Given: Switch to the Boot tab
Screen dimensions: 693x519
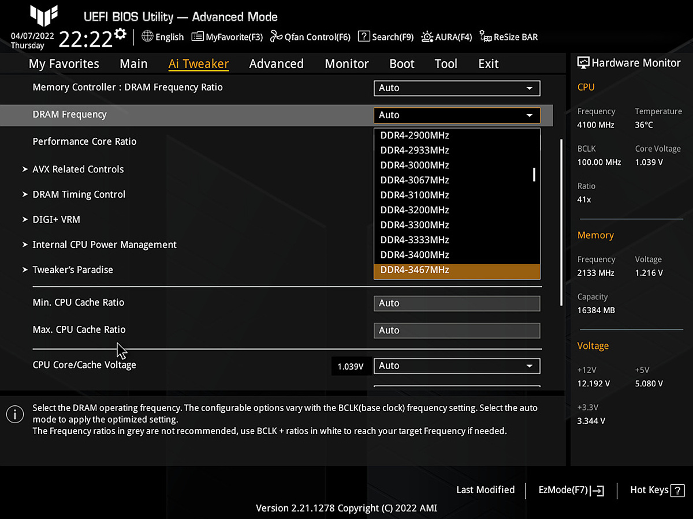Looking at the screenshot, I should coord(402,64).
